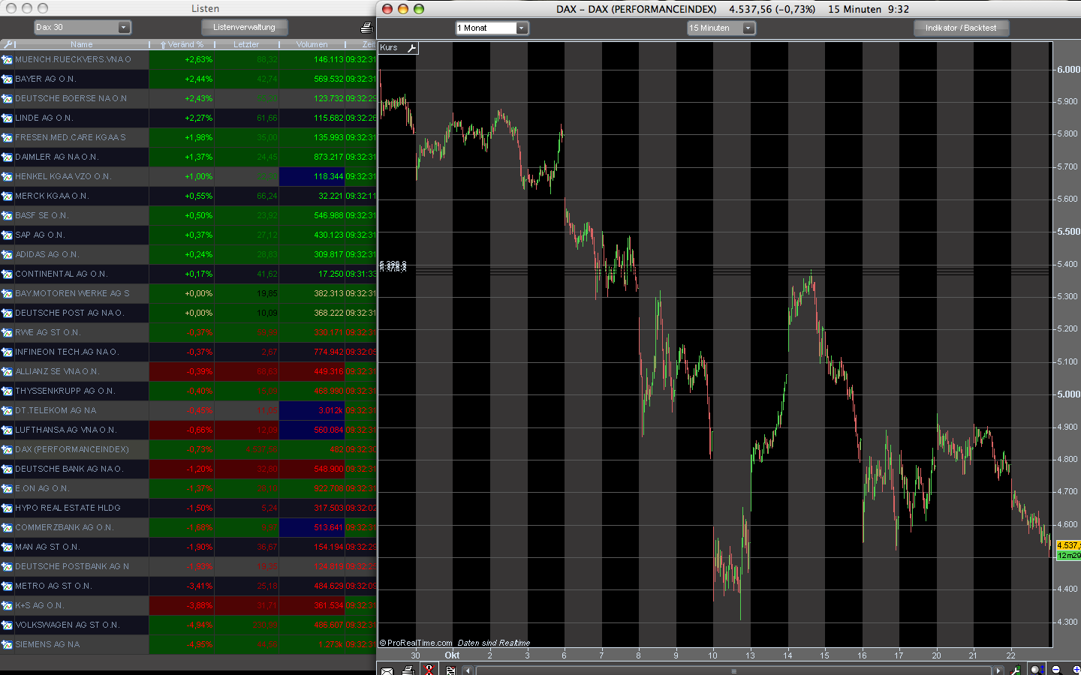
Task: Click the Kurs panel label
Action: [x=389, y=48]
